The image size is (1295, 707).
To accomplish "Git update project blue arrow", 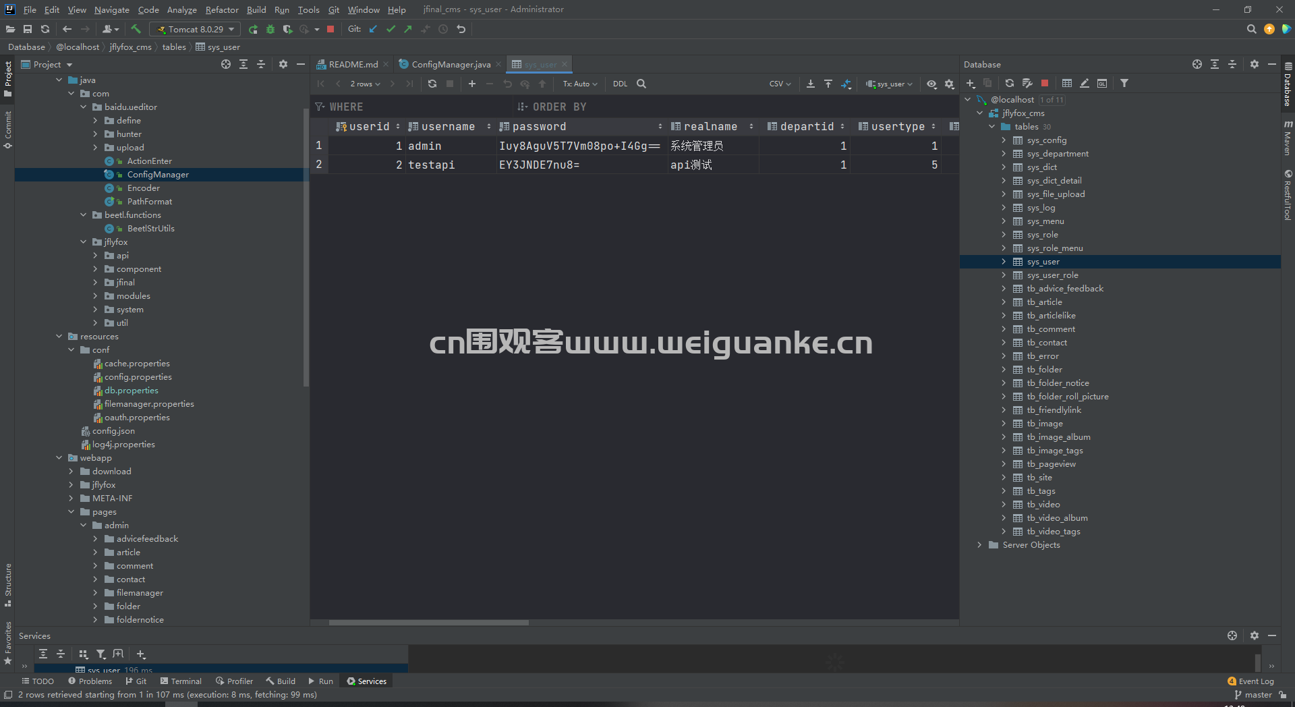I will (x=373, y=29).
